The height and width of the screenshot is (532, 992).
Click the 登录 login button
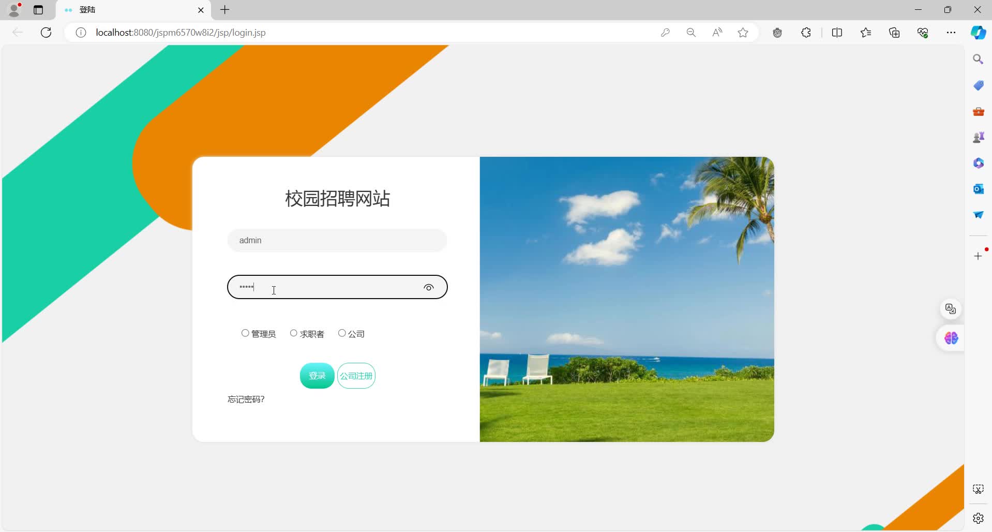tap(317, 376)
